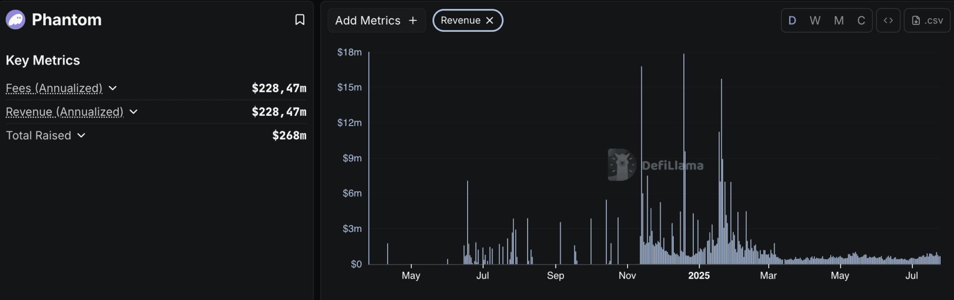
Task: Expand the Revenue (Annualized) details
Action: coord(133,112)
